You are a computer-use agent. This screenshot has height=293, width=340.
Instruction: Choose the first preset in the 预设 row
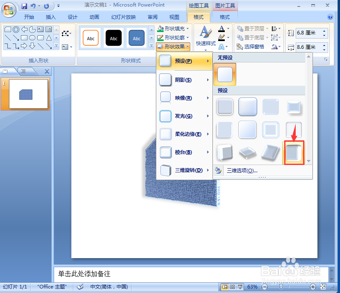tap(225, 107)
